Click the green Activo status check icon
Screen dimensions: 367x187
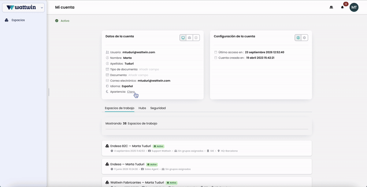[57, 21]
